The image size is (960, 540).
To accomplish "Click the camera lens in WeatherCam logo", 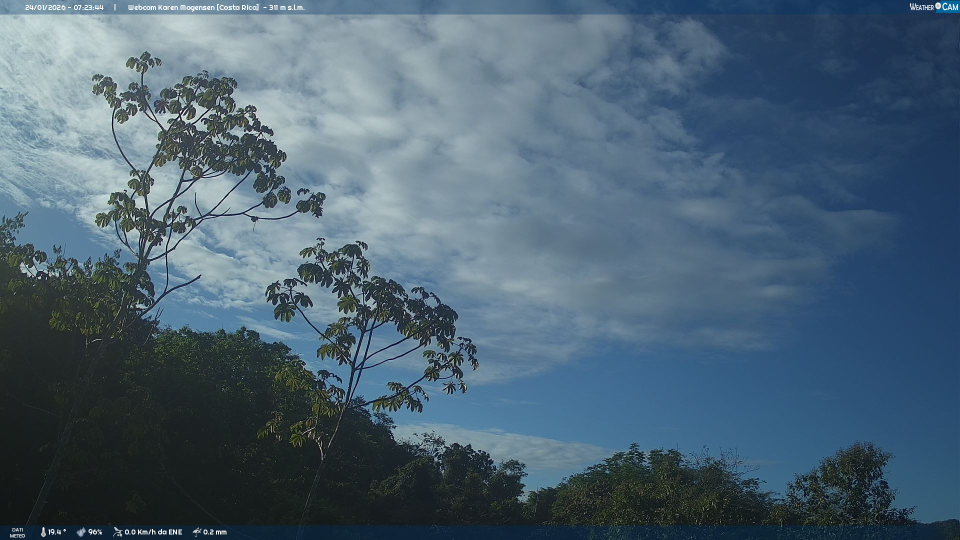I will pos(938,6).
